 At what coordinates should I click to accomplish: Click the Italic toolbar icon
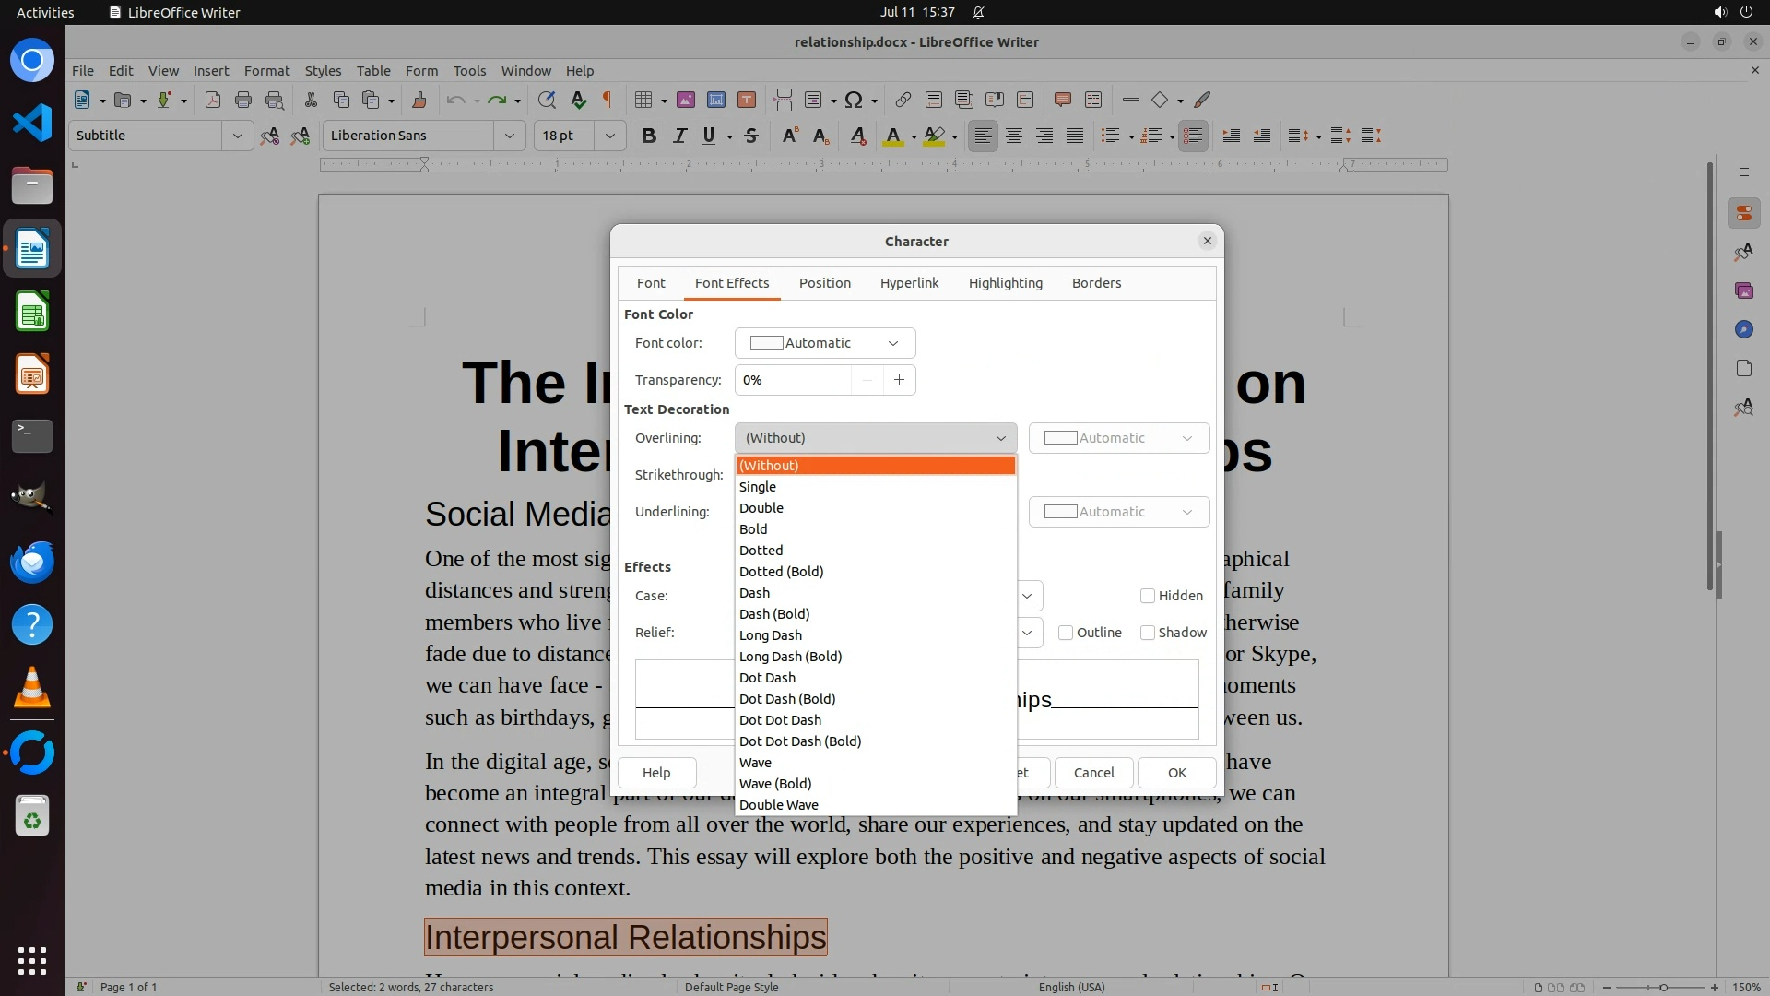pos(679,136)
